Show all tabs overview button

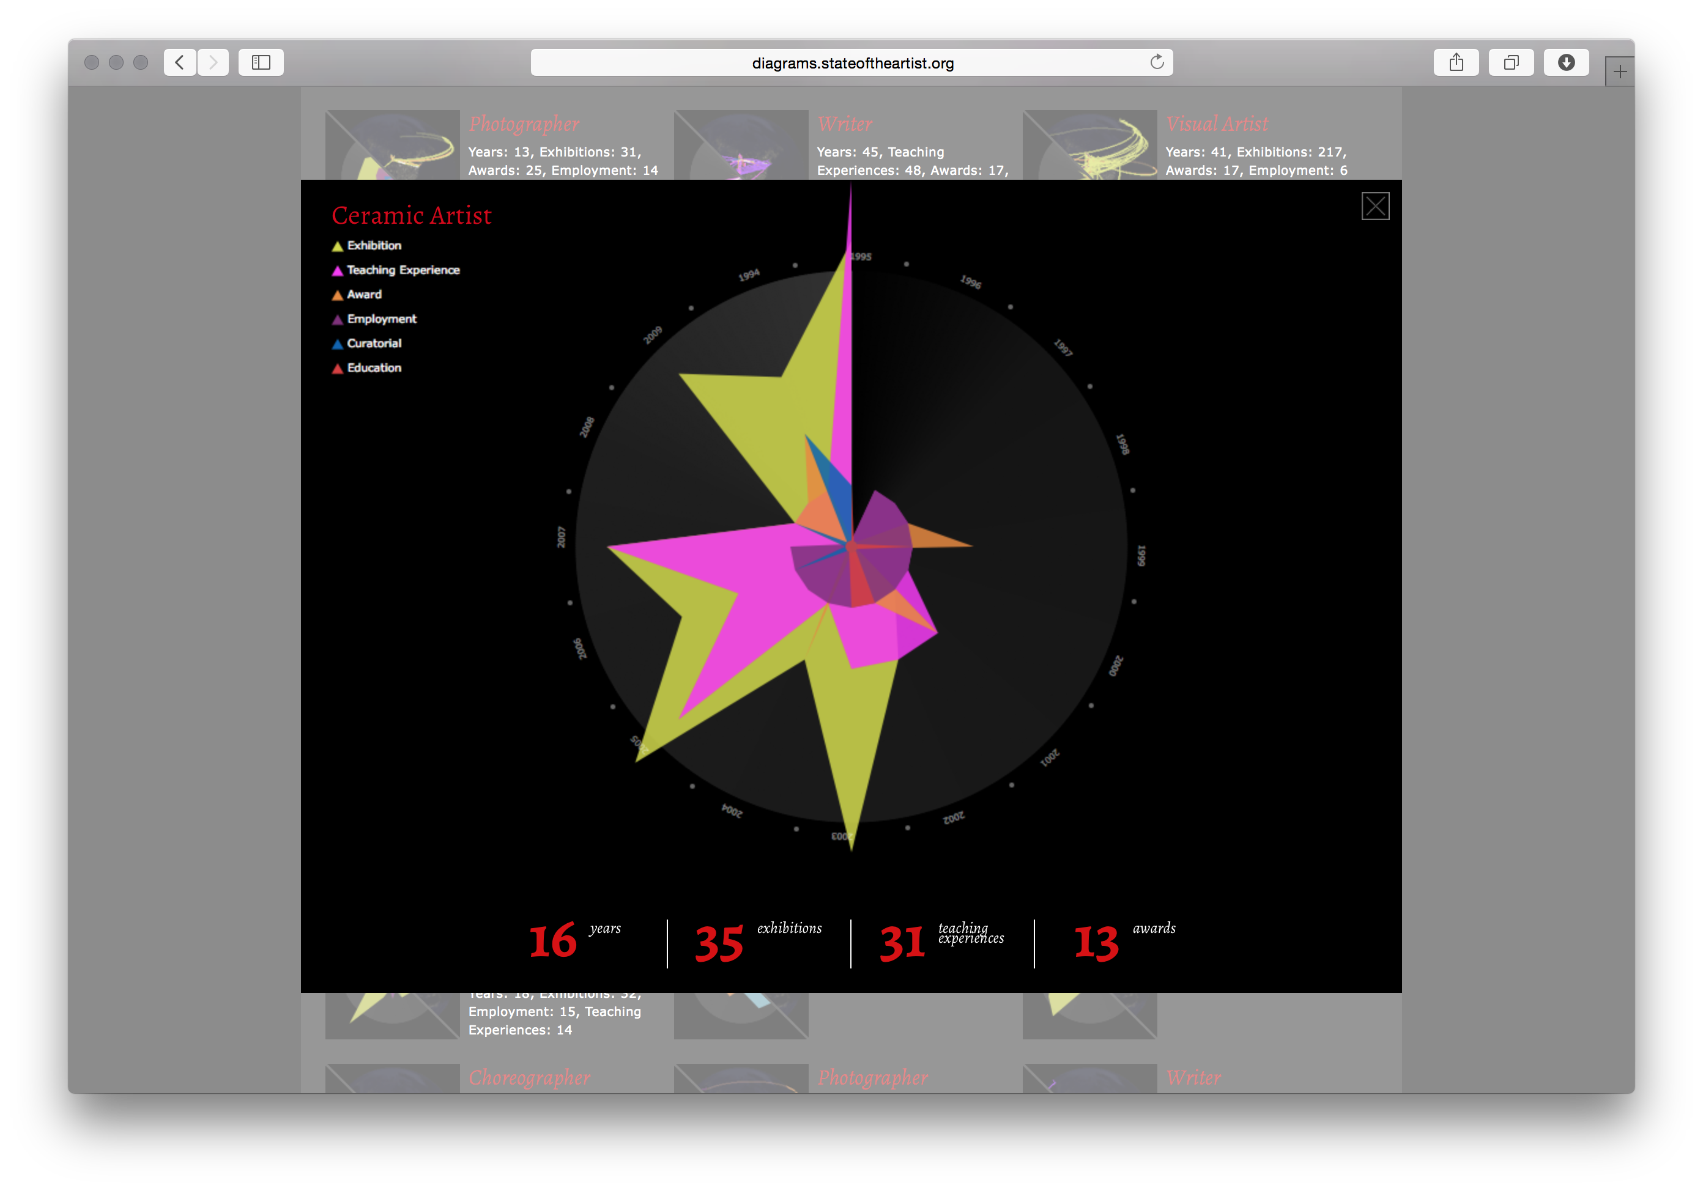1510,62
